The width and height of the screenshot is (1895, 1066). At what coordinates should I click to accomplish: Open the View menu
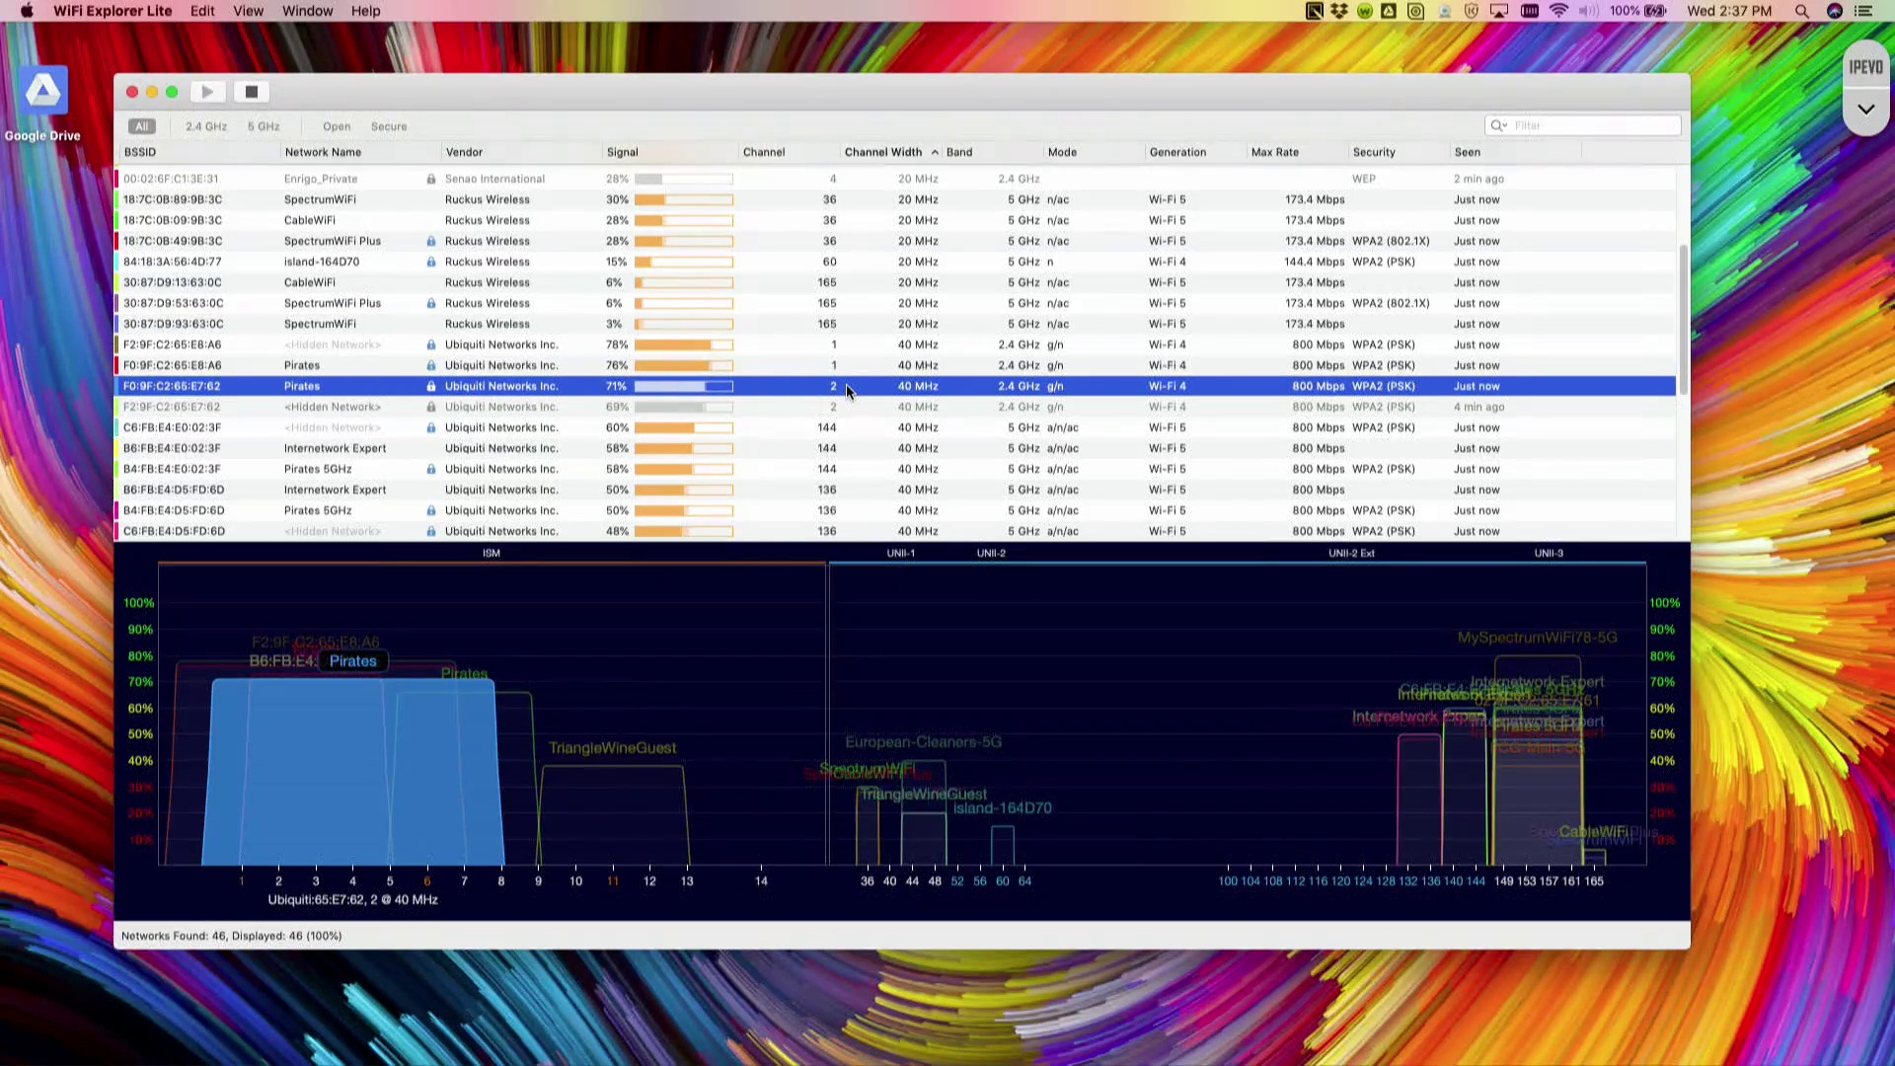coord(248,11)
